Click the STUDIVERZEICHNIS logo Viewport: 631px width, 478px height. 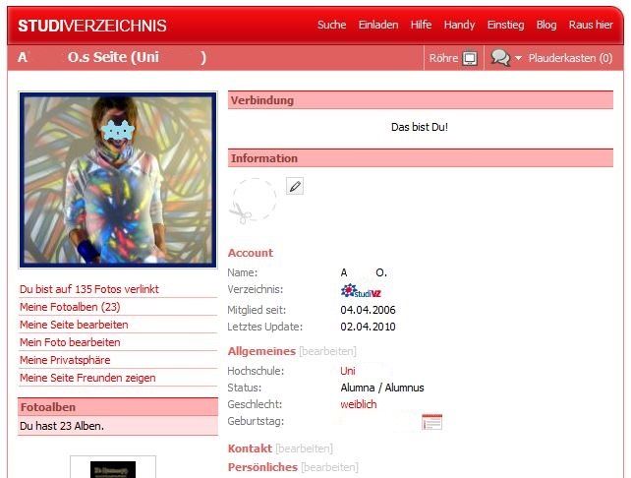coord(92,26)
